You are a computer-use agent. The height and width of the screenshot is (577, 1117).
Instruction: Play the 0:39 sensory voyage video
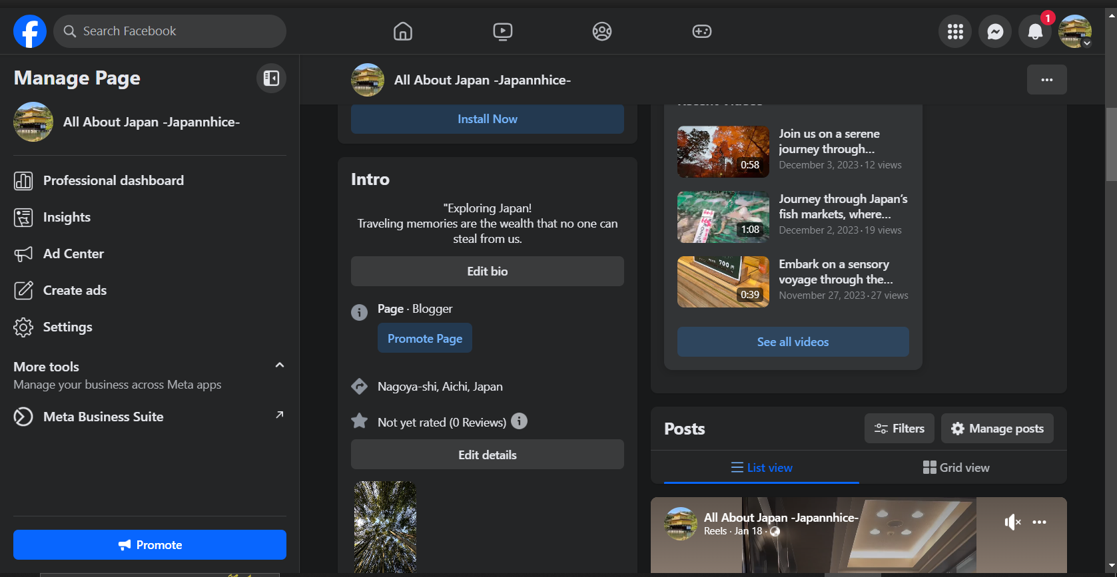click(x=723, y=282)
